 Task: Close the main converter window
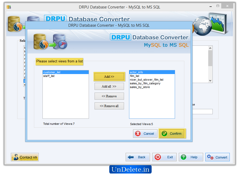click(x=227, y=6)
